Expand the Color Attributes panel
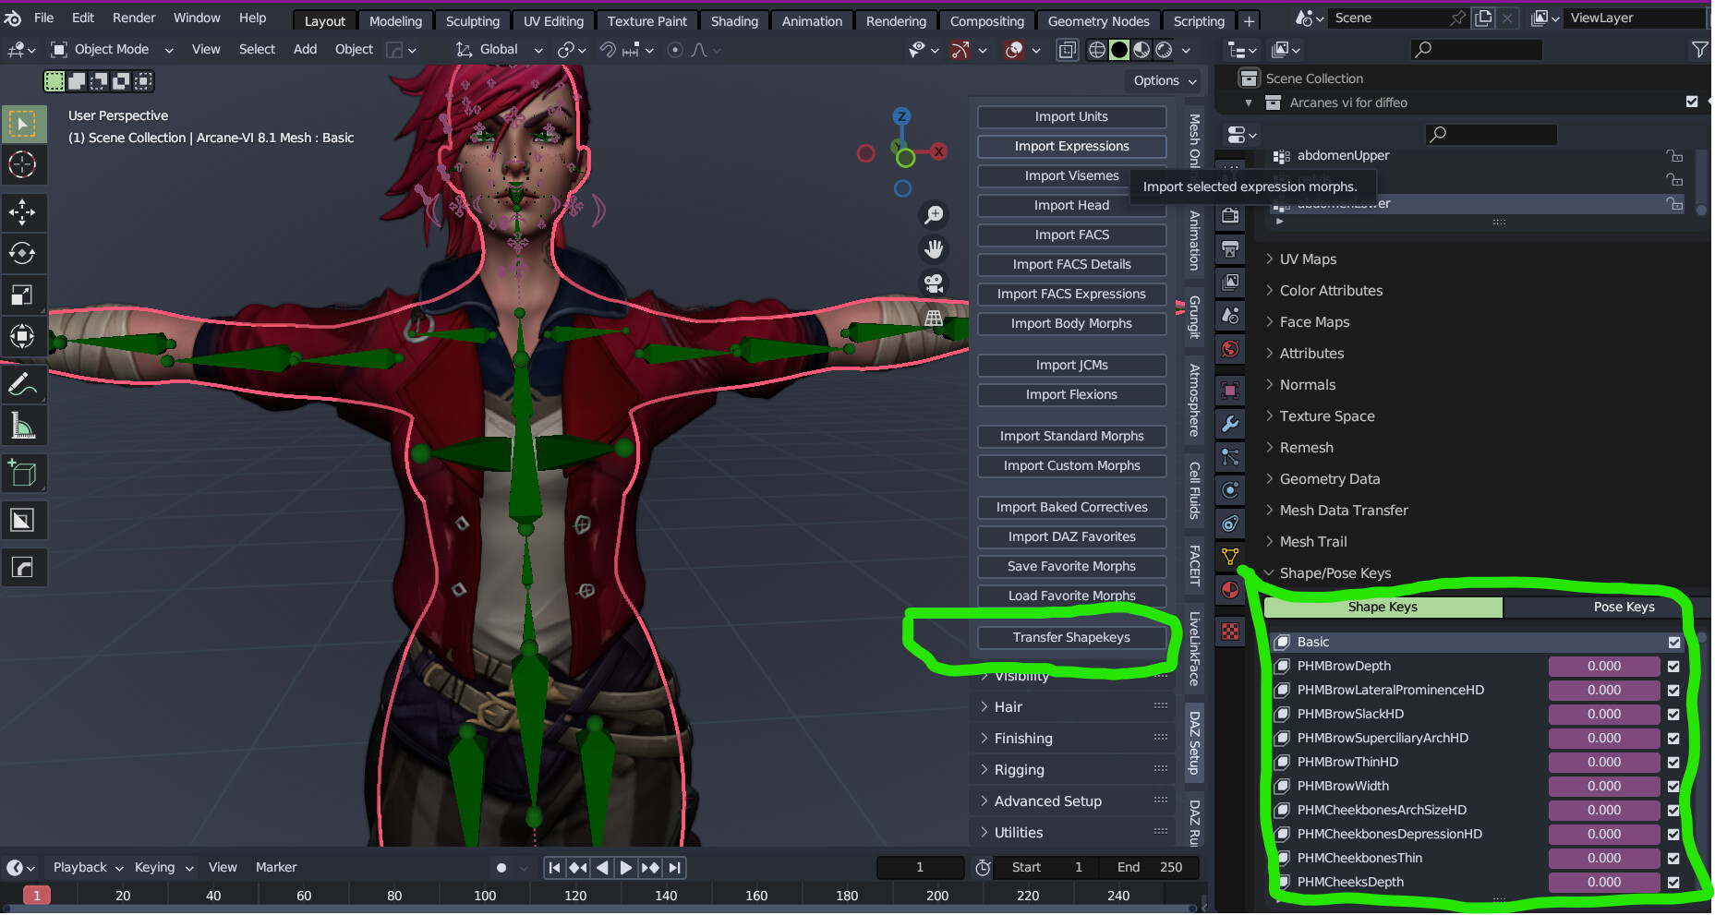The height and width of the screenshot is (915, 1715). [1331, 291]
